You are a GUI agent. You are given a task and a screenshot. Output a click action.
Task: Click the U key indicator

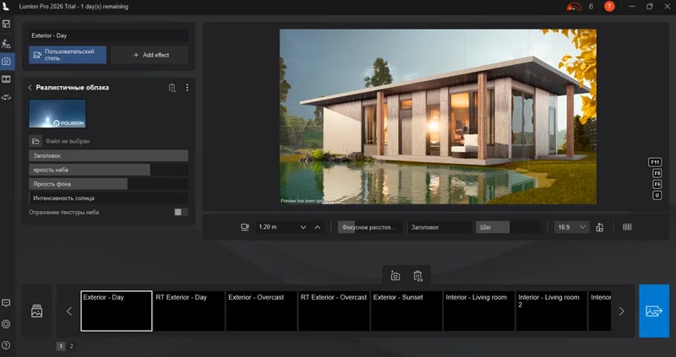tap(657, 195)
